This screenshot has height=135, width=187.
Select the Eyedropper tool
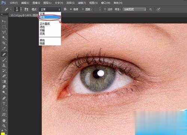click(4, 49)
